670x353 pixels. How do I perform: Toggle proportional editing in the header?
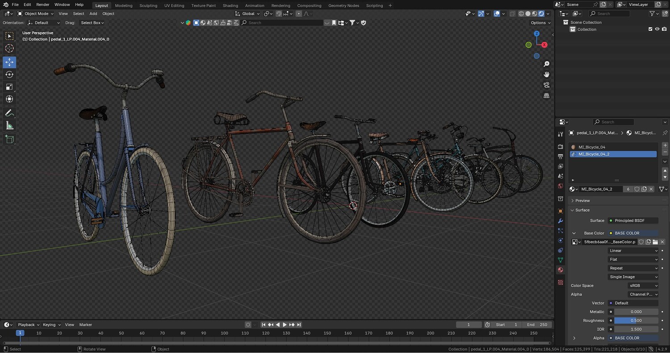pyautogui.click(x=299, y=14)
